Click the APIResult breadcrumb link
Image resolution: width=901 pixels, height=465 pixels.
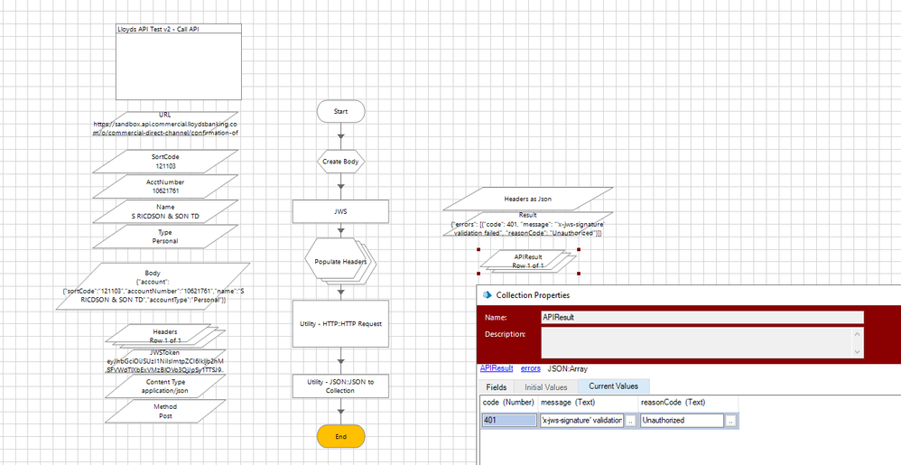tap(497, 368)
